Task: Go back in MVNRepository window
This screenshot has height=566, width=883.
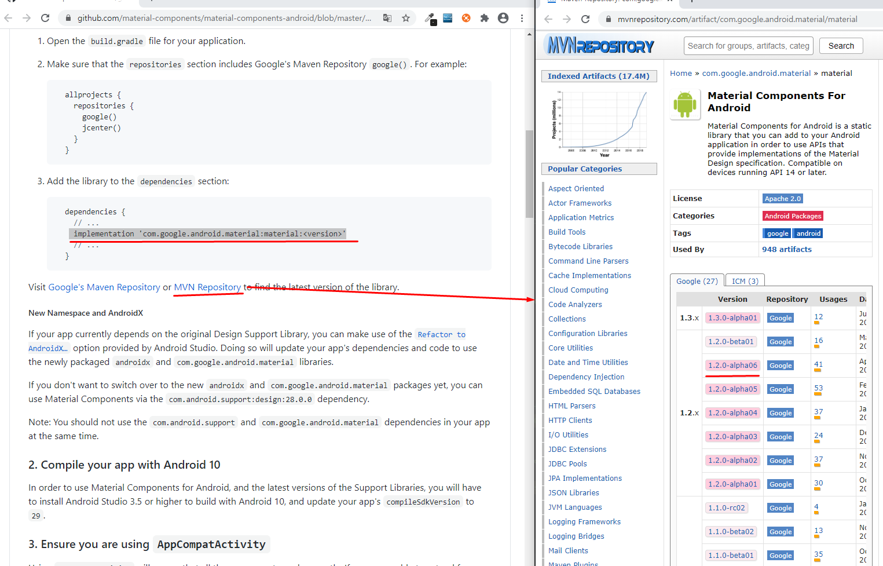Action: (x=548, y=19)
